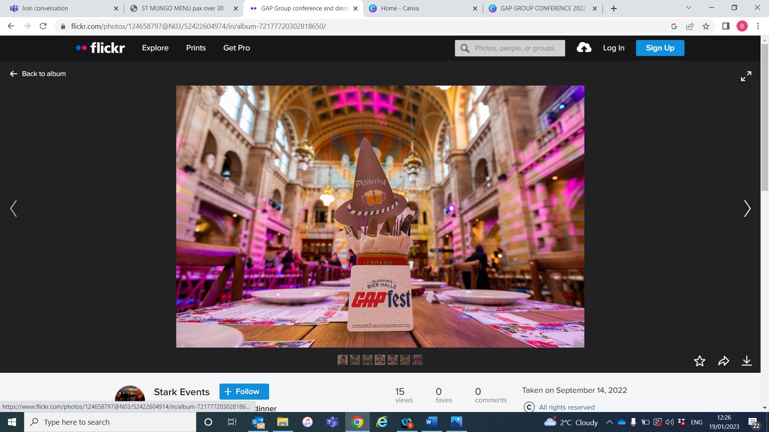Click the Flickr logo
The width and height of the screenshot is (769, 432).
(101, 48)
